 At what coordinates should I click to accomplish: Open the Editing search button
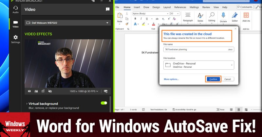[212, 18]
